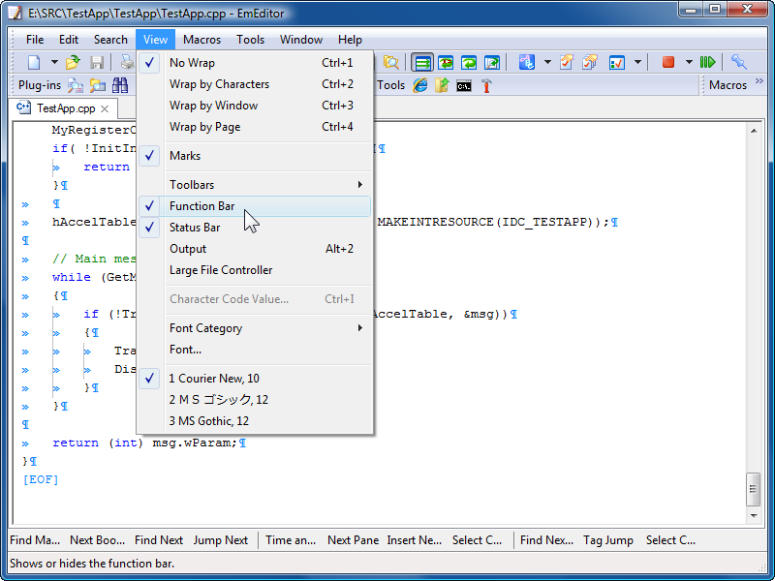Screen dimensions: 775x581
Task: Expand the Font Category submenu
Action: 255,328
